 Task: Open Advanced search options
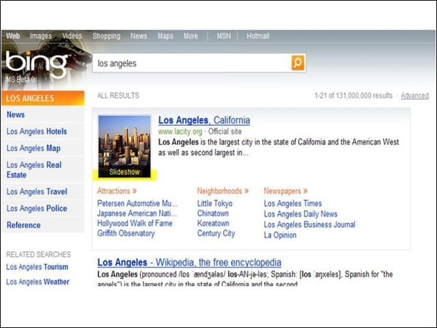click(414, 96)
